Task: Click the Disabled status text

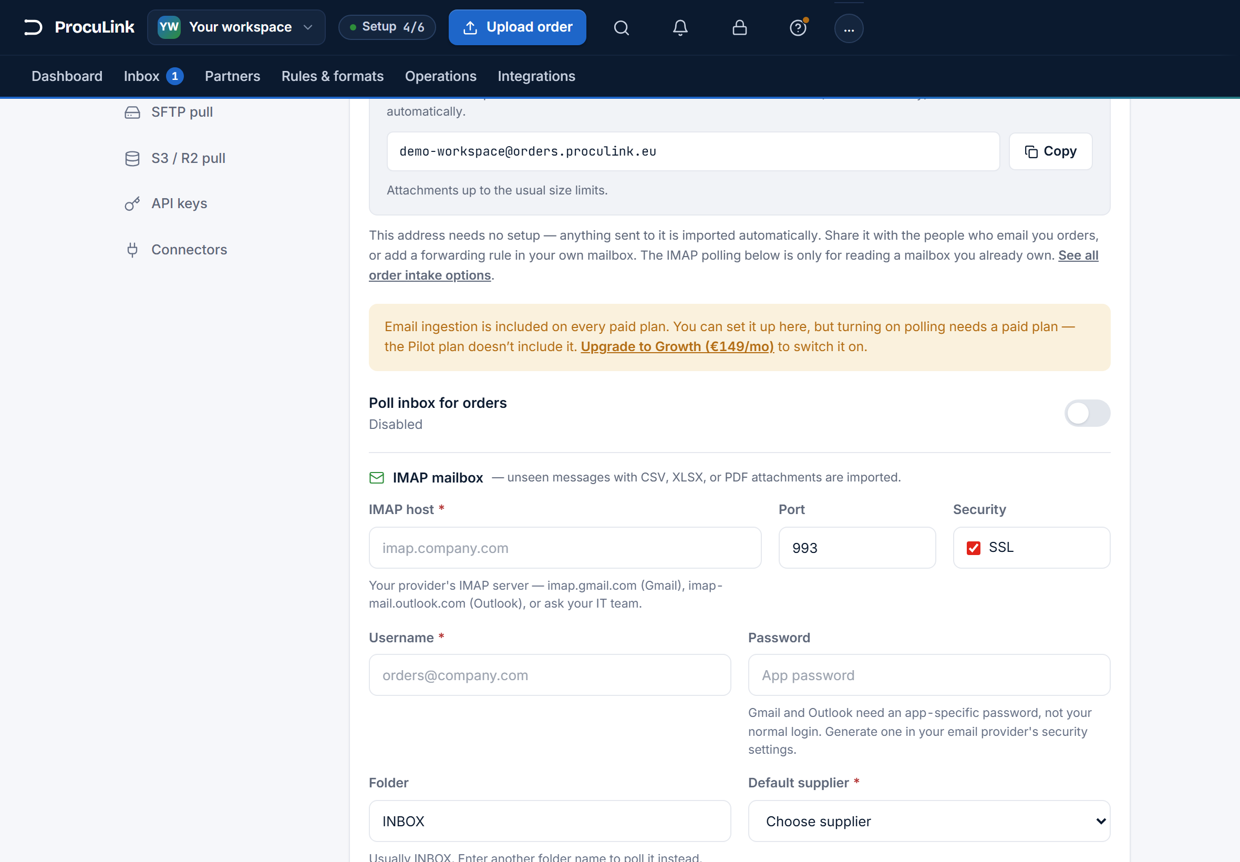Action: [x=396, y=425]
